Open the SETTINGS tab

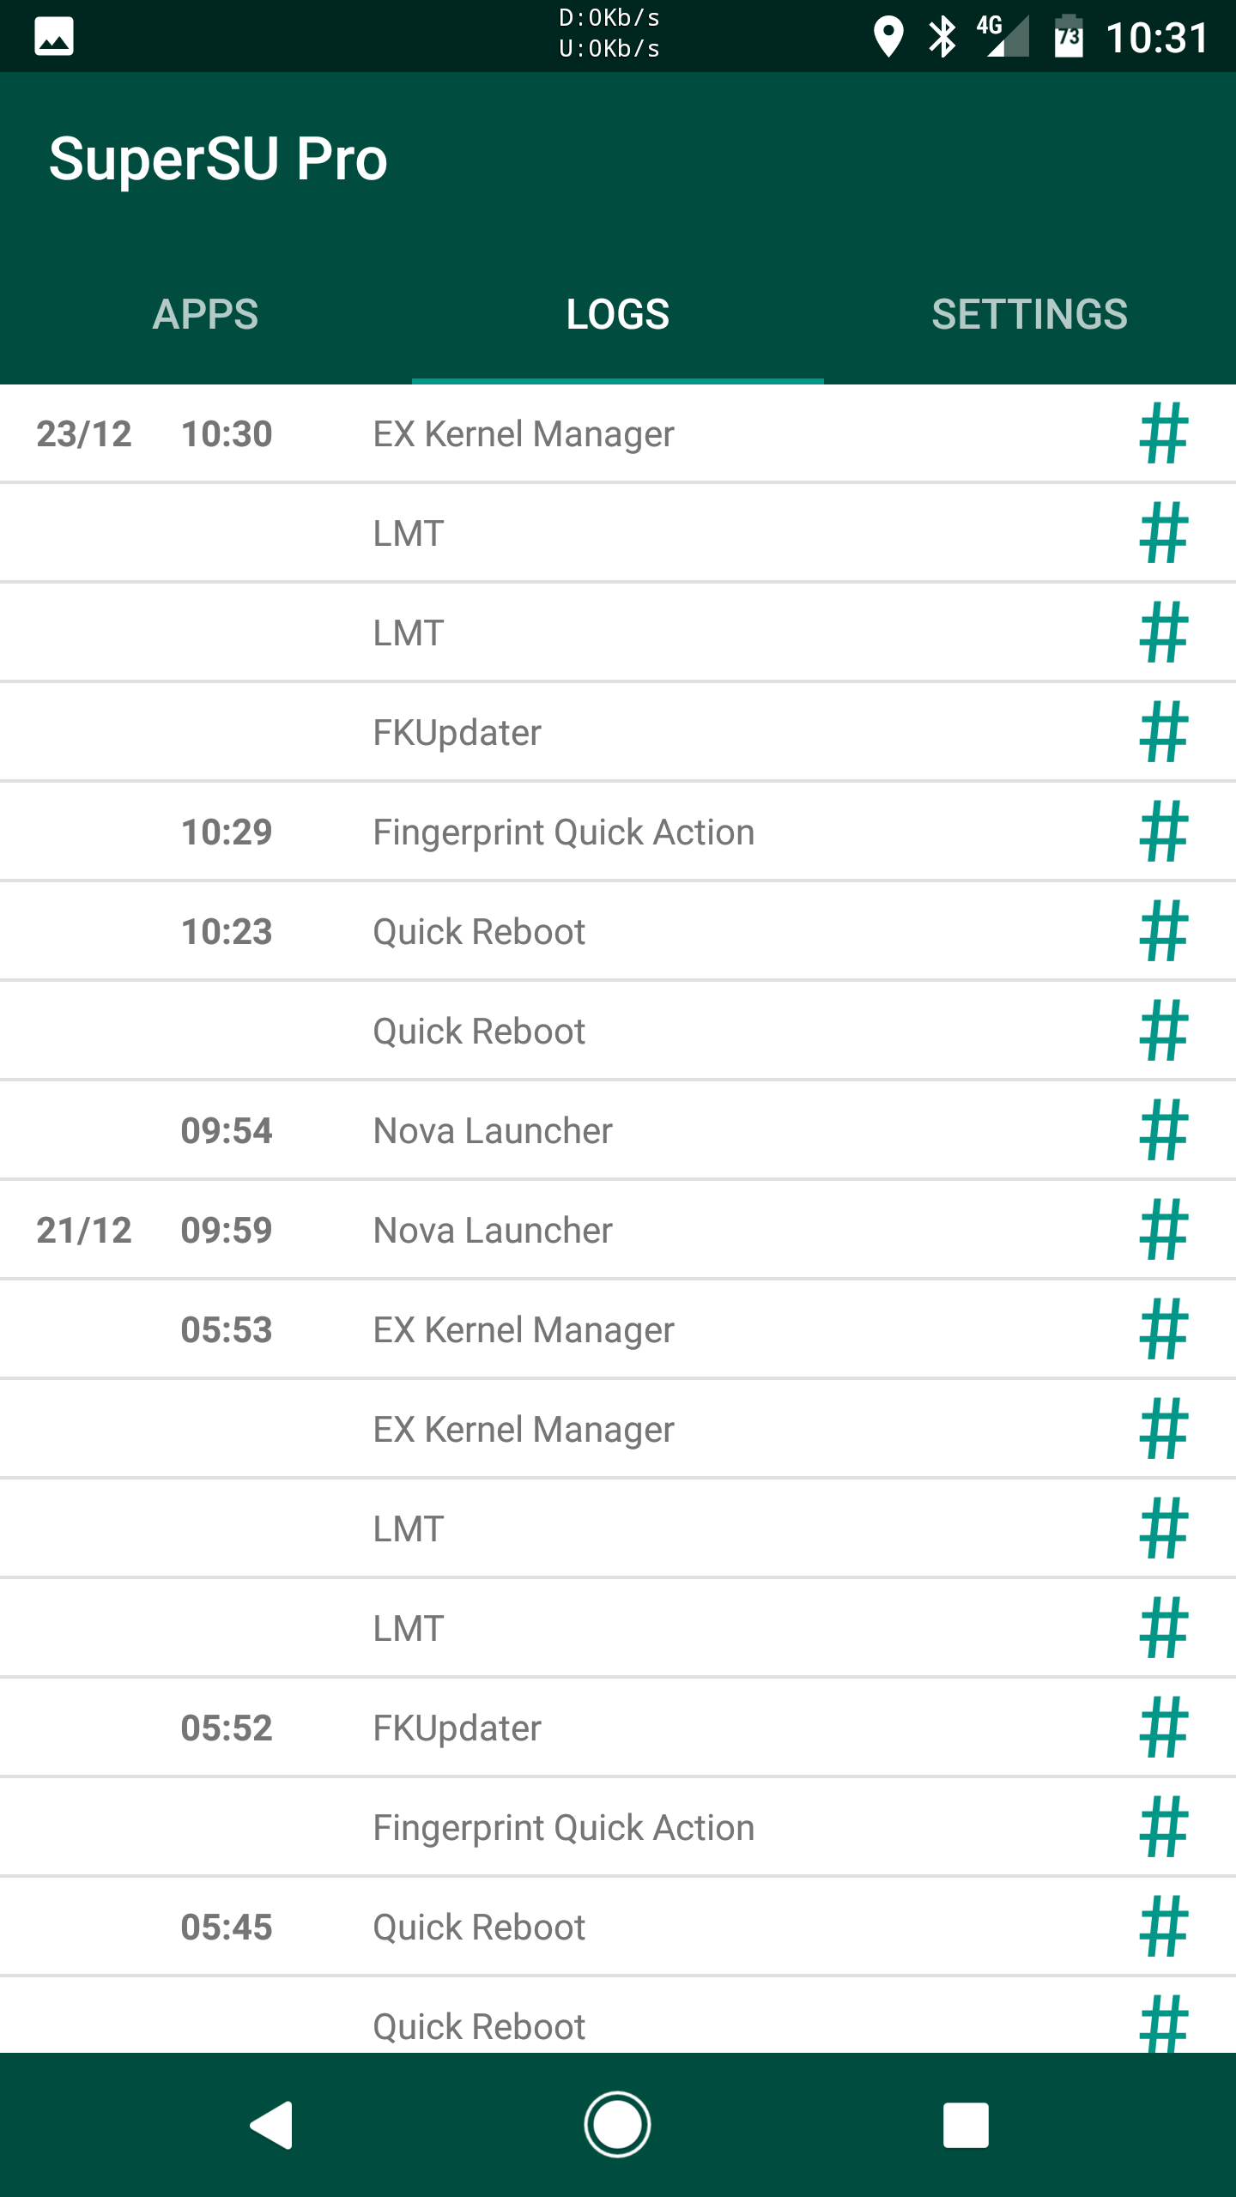[1030, 314]
